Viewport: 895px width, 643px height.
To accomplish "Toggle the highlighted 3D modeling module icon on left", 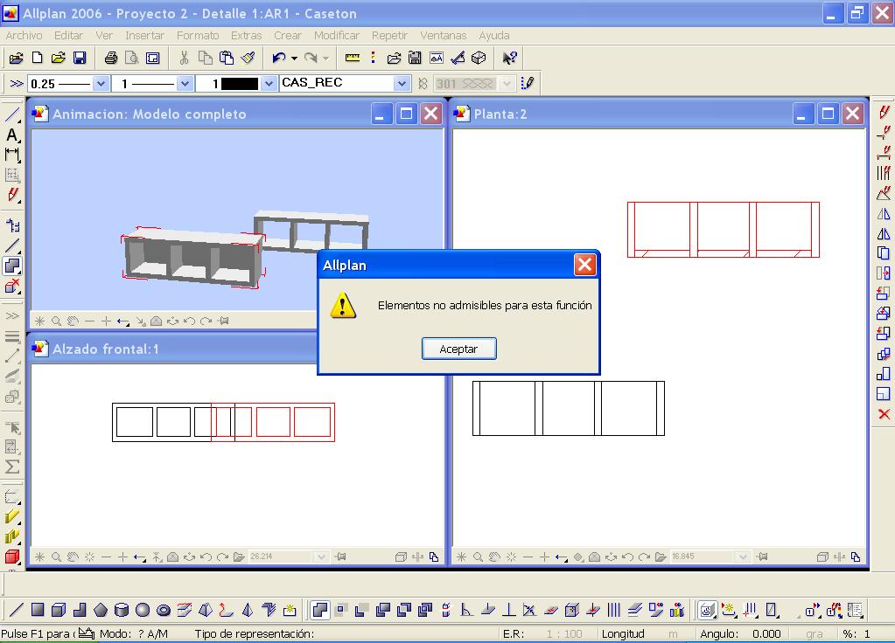I will coord(12,266).
